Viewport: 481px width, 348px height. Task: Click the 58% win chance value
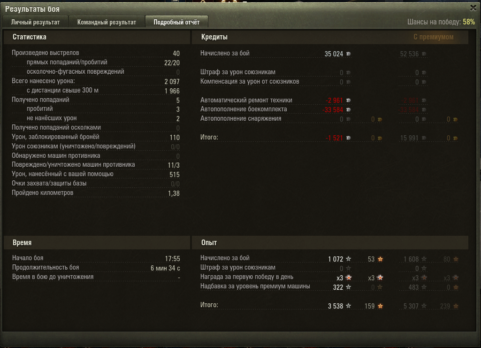[x=469, y=22]
